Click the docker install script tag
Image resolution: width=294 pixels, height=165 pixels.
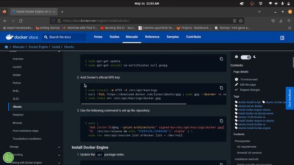point(249,102)
